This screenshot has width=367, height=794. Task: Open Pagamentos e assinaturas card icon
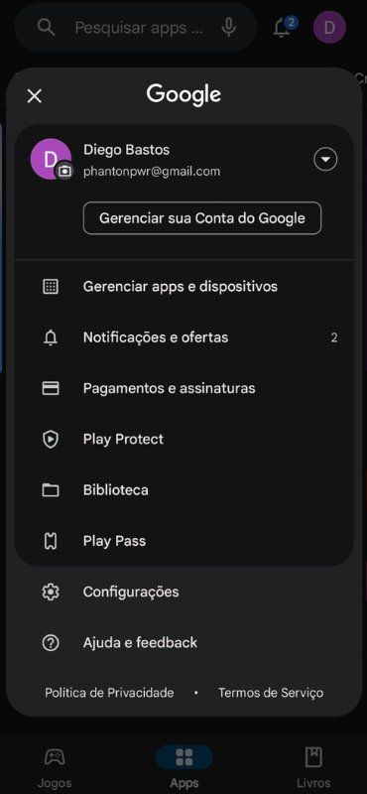coord(51,388)
